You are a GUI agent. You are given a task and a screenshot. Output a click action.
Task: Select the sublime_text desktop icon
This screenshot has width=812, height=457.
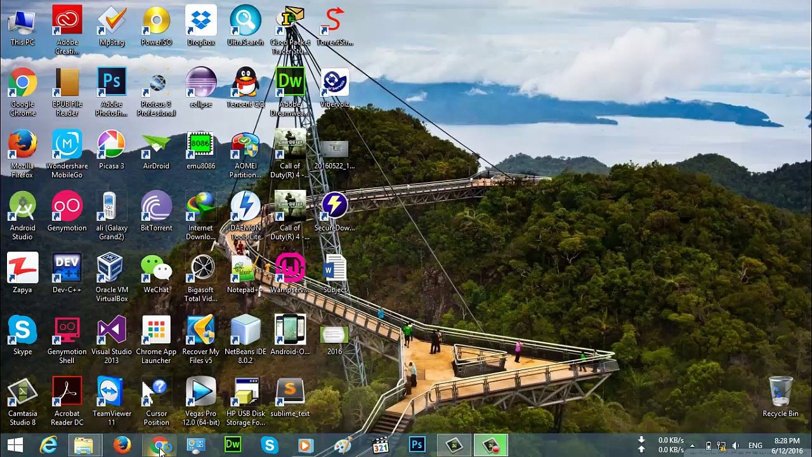click(290, 397)
